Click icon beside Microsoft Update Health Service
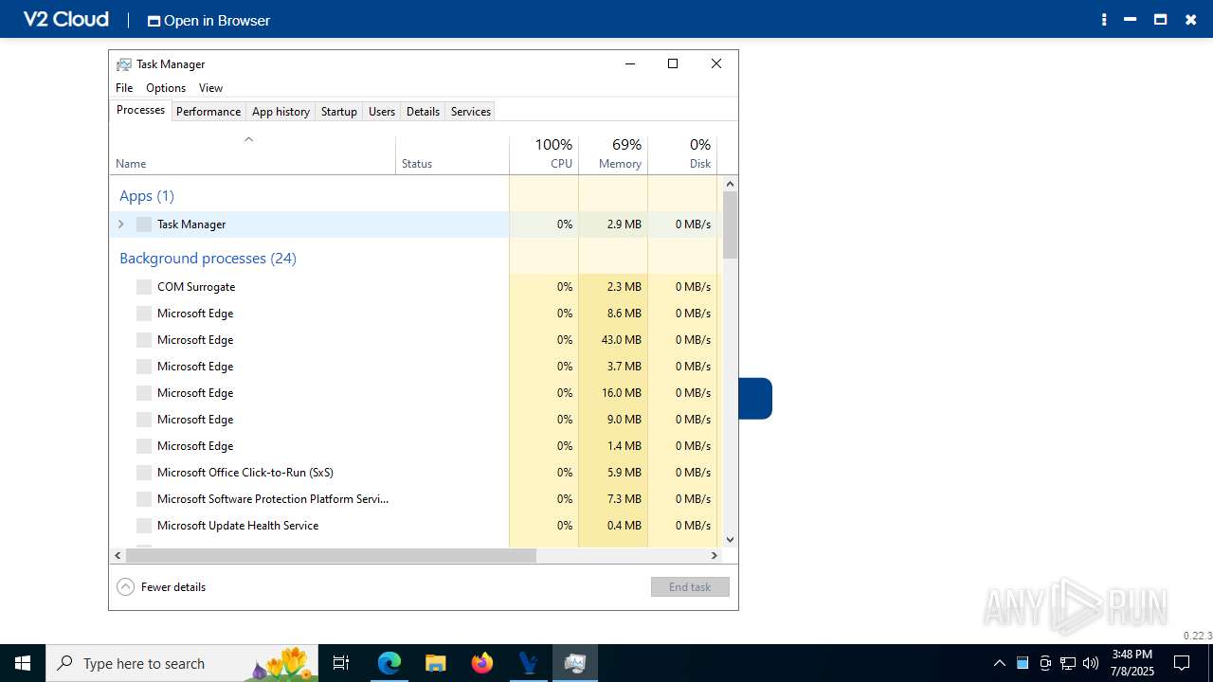1213x682 pixels. (144, 526)
